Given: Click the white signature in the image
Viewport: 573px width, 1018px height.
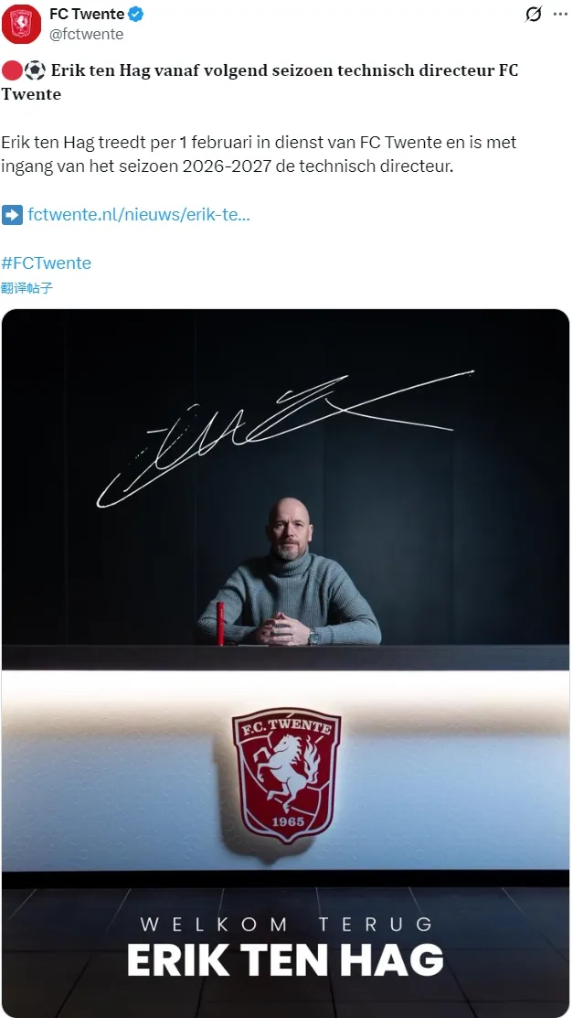Looking at the screenshot, I should tap(285, 438).
